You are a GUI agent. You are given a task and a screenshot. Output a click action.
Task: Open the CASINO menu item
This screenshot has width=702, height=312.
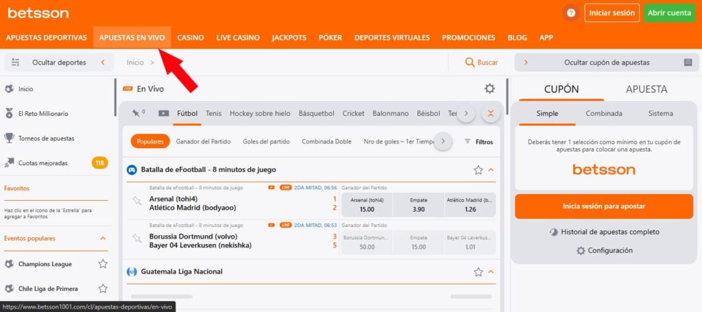[x=191, y=38]
